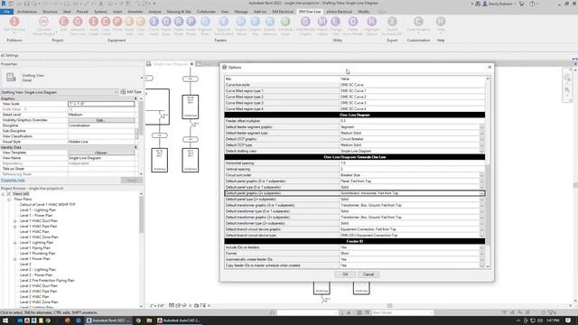Click the View Scale value field
This screenshot has width=578, height=325.
point(101,104)
